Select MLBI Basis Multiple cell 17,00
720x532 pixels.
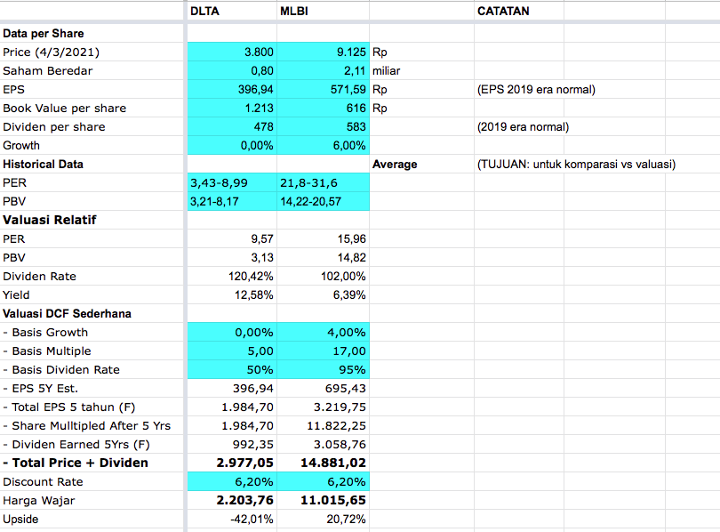pyautogui.click(x=324, y=351)
